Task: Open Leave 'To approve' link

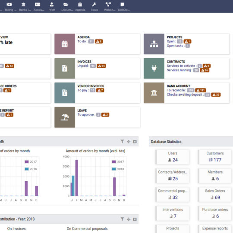Action: (86, 115)
